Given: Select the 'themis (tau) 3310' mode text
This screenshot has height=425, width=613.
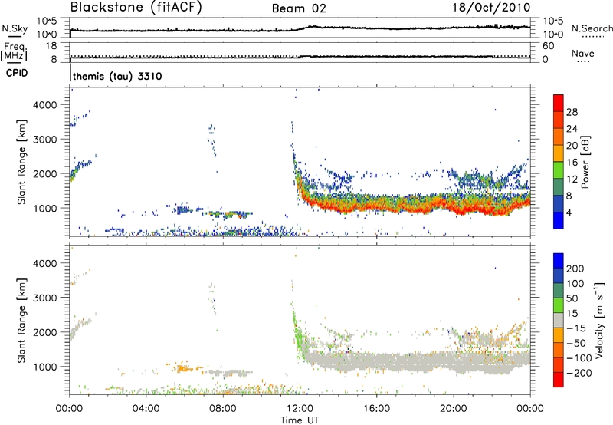Looking at the screenshot, I should pos(117,76).
